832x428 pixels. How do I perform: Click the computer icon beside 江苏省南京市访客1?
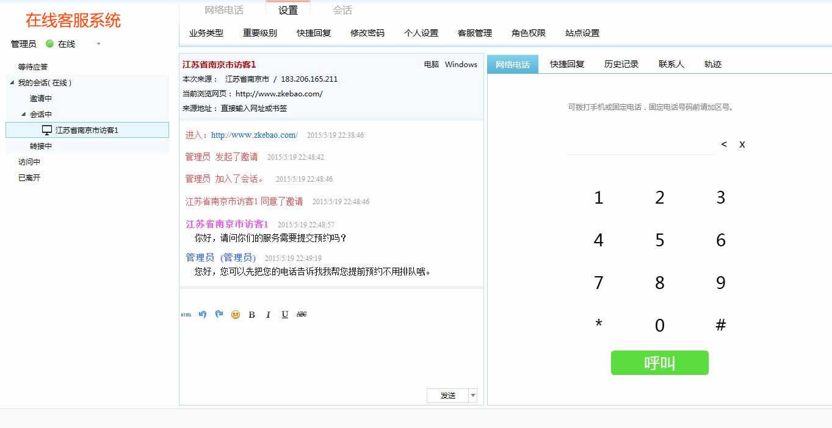[46, 129]
